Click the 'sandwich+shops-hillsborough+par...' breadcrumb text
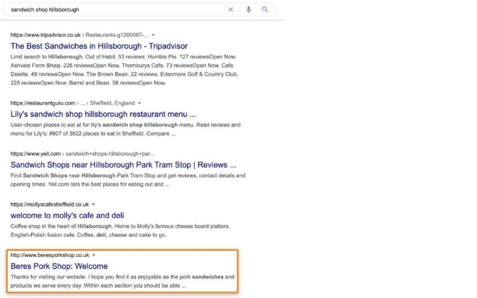 coord(110,154)
